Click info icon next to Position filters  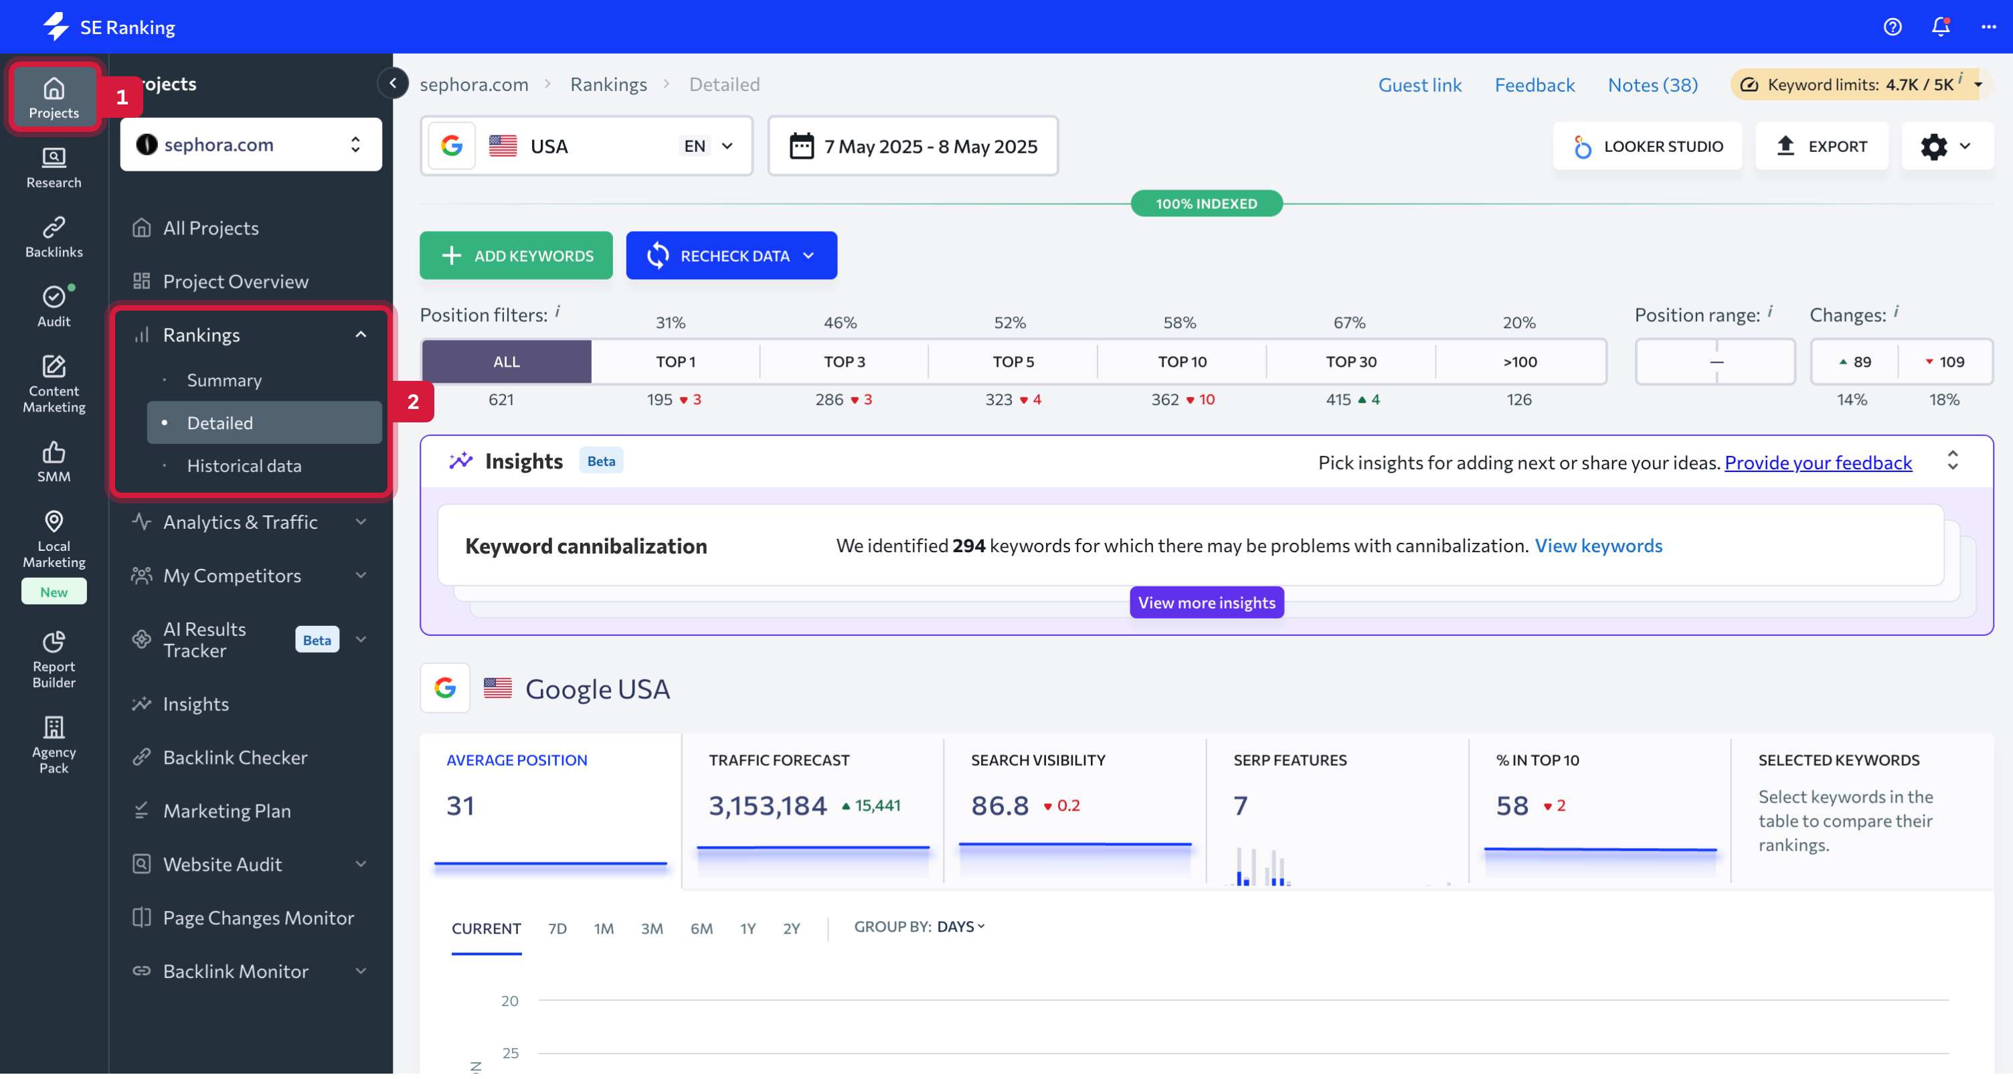click(x=557, y=311)
